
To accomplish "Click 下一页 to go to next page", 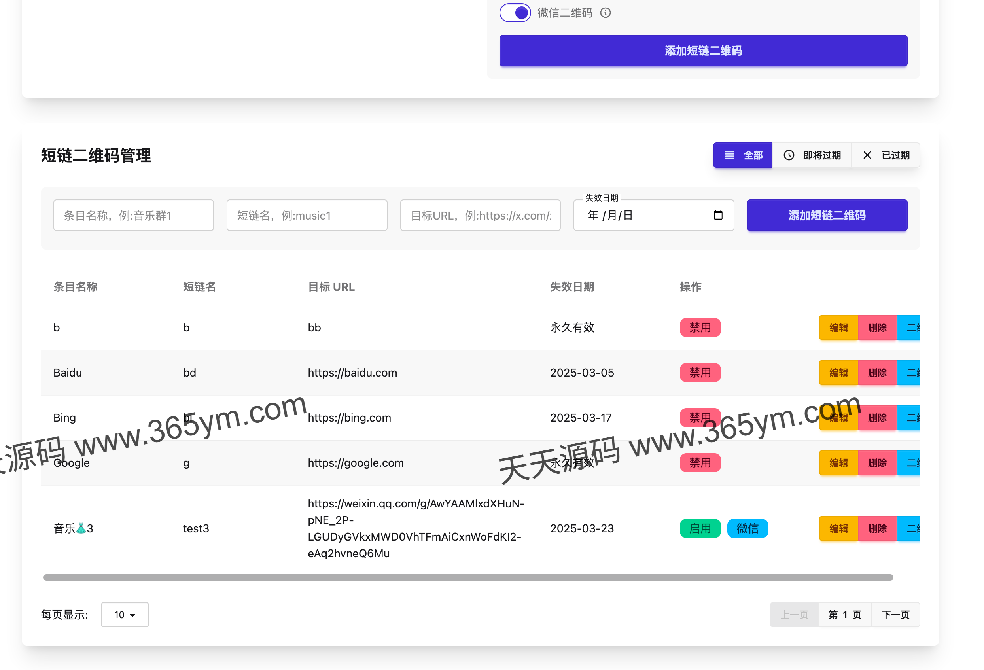I will point(895,615).
